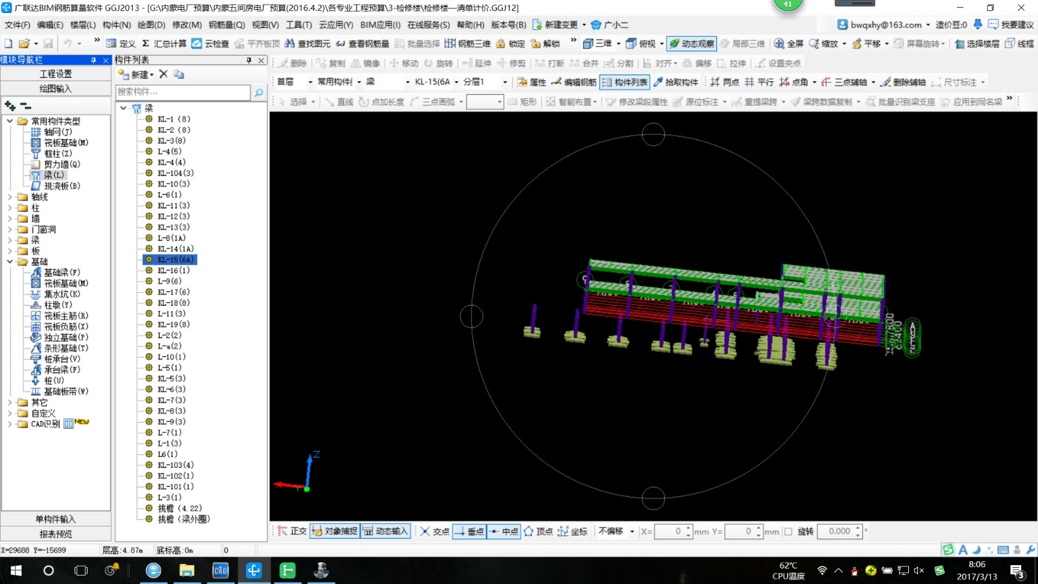Open the 文件(F) menu
1038x584 pixels.
pyautogui.click(x=18, y=25)
